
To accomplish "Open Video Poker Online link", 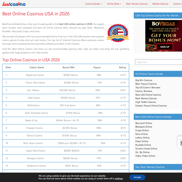I will 145,156.
